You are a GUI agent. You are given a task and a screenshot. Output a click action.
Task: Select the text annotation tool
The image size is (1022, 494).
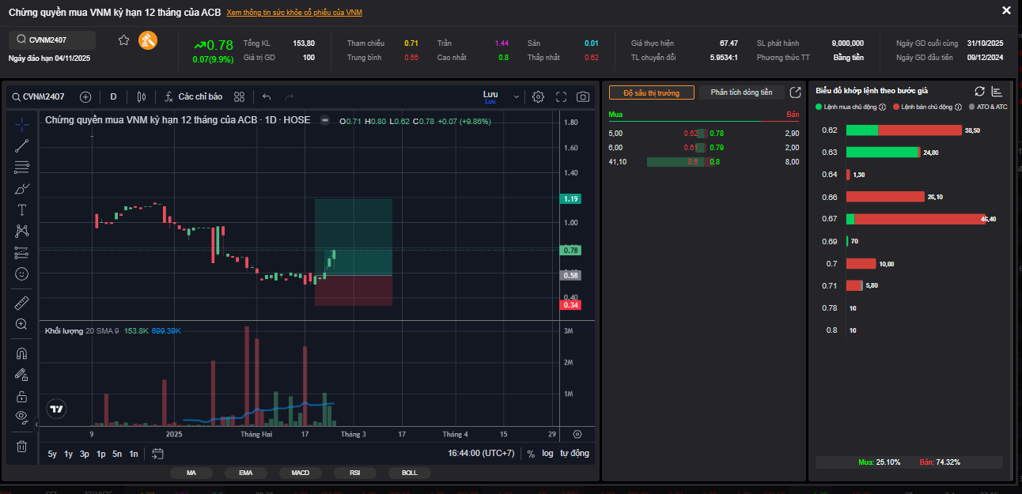22,209
